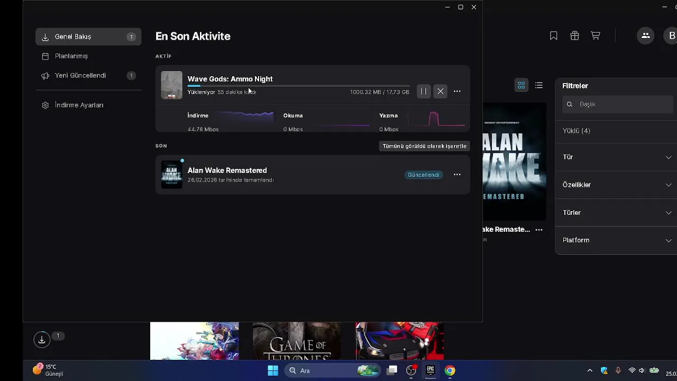The image size is (677, 381).
Task: Open the Game of Thrones game cover
Action: (x=297, y=341)
